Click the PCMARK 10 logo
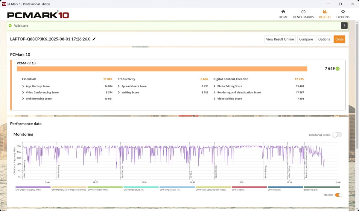 click(38, 15)
